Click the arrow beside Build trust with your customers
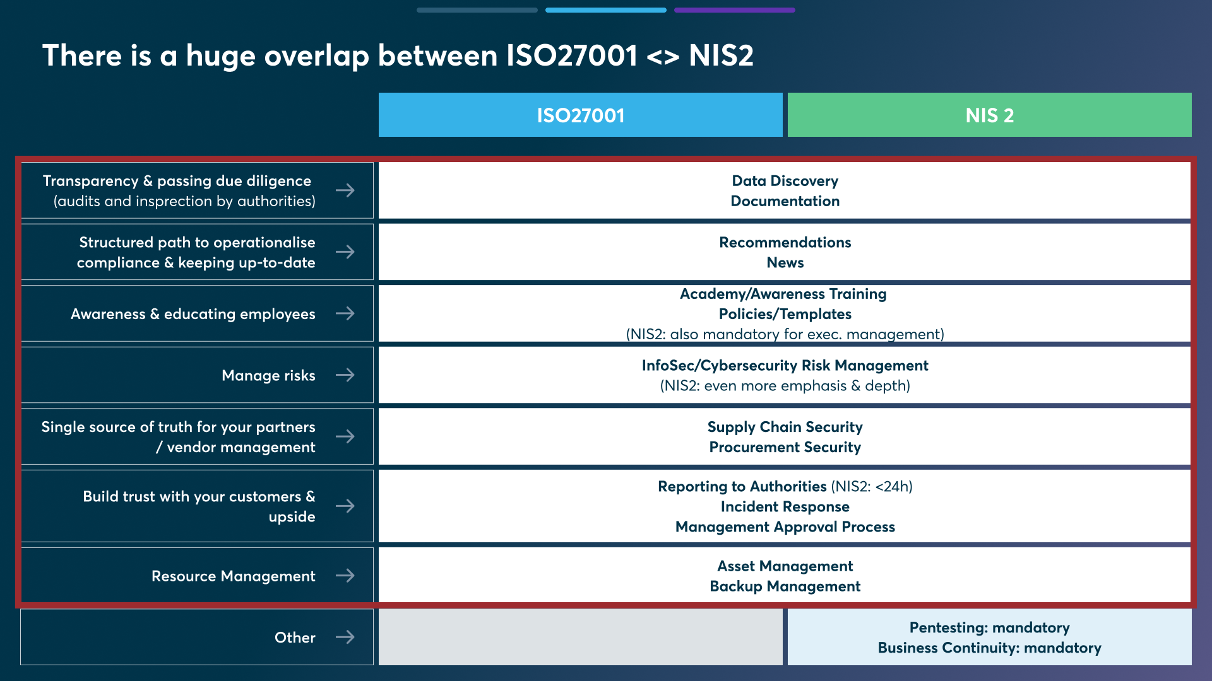 coord(345,506)
